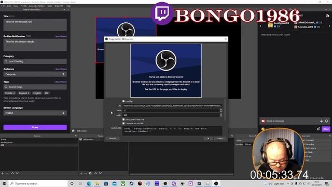Toggle Local file checkbox
This screenshot has height=187, width=332.
point(123,101)
